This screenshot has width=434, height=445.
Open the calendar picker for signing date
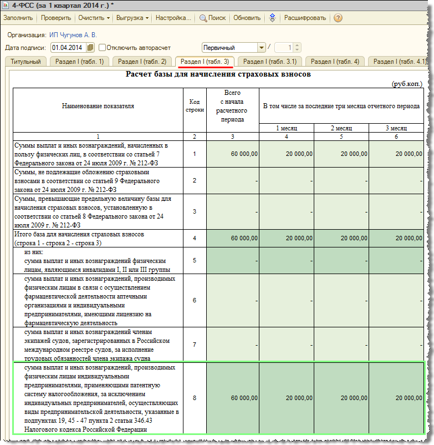pyautogui.click(x=91, y=48)
